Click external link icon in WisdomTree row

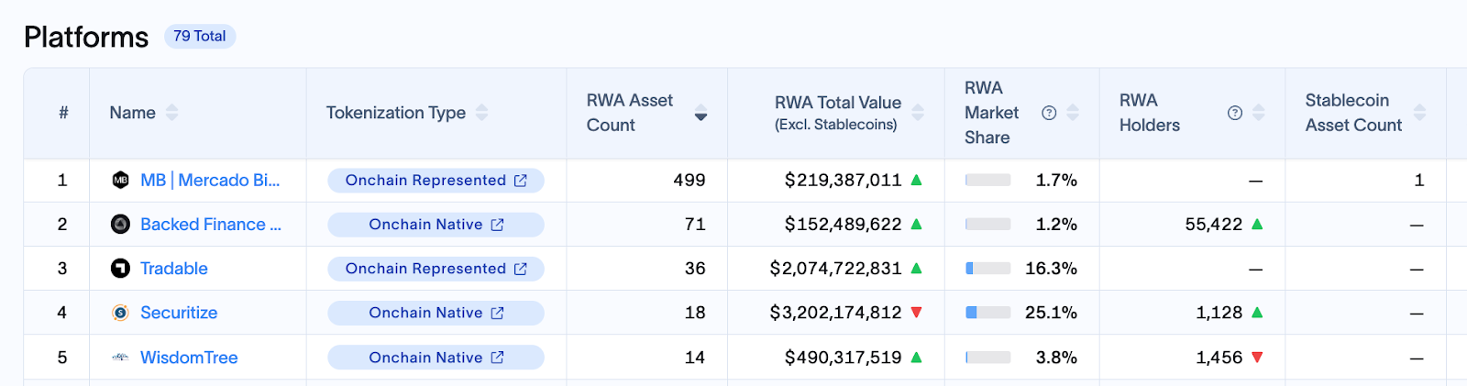tap(497, 358)
